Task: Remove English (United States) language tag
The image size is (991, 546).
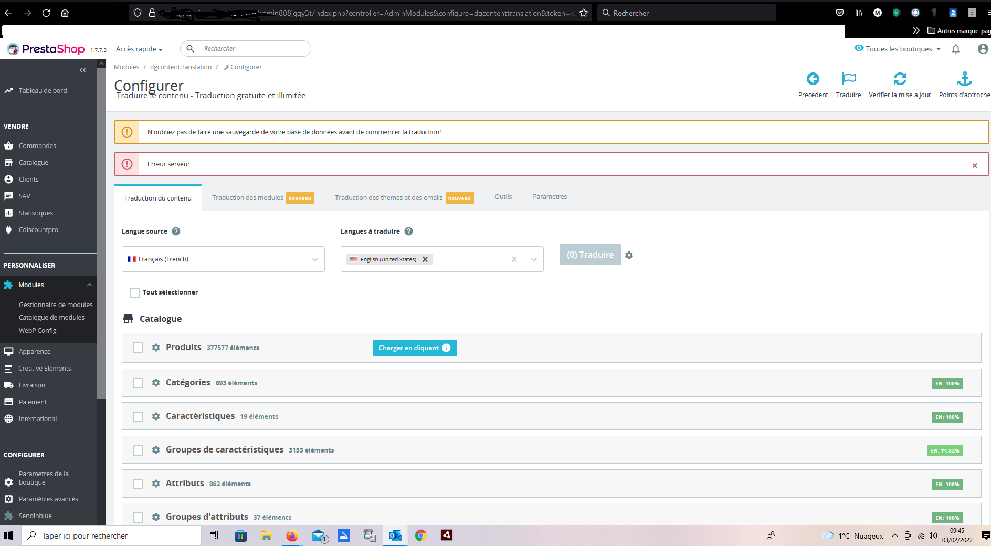Action: pos(425,259)
